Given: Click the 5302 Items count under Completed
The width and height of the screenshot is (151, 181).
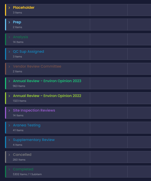Looking at the screenshot, I should 20,174.
